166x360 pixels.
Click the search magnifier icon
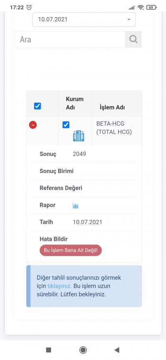133,39
